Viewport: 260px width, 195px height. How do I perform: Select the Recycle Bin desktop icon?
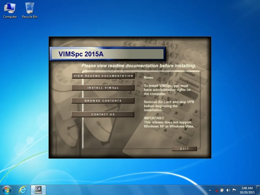[x=30, y=10]
